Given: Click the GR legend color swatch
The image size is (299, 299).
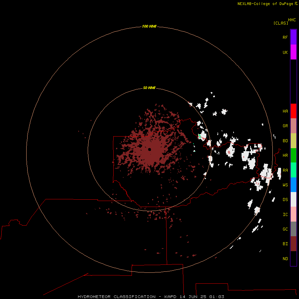Looking at the screenshot, I should [293, 126].
